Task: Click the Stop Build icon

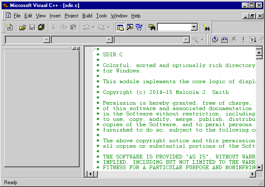Action: pos(234,40)
